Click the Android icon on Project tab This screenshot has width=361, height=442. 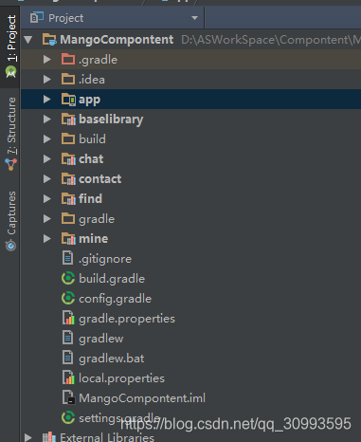tap(10, 72)
